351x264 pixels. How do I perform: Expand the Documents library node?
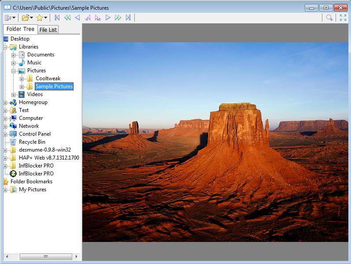[14, 55]
